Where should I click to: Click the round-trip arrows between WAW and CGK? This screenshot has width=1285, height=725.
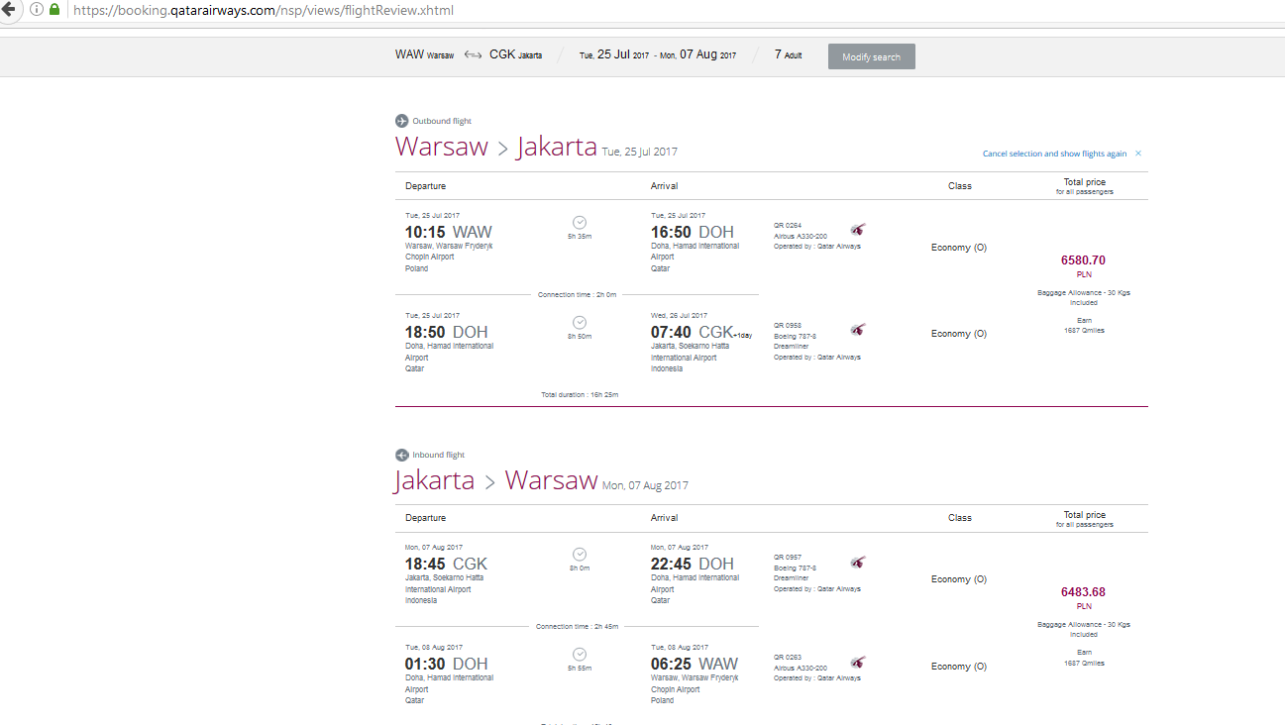coord(473,54)
